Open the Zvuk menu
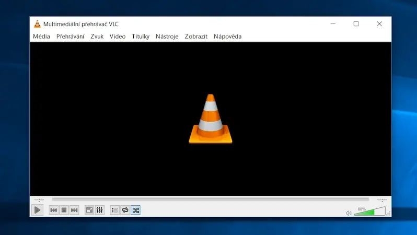 pyautogui.click(x=97, y=37)
